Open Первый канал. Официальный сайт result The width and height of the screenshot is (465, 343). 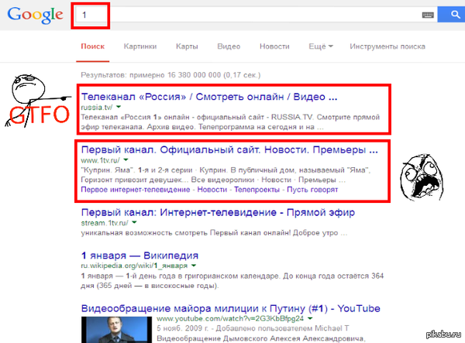pos(229,150)
